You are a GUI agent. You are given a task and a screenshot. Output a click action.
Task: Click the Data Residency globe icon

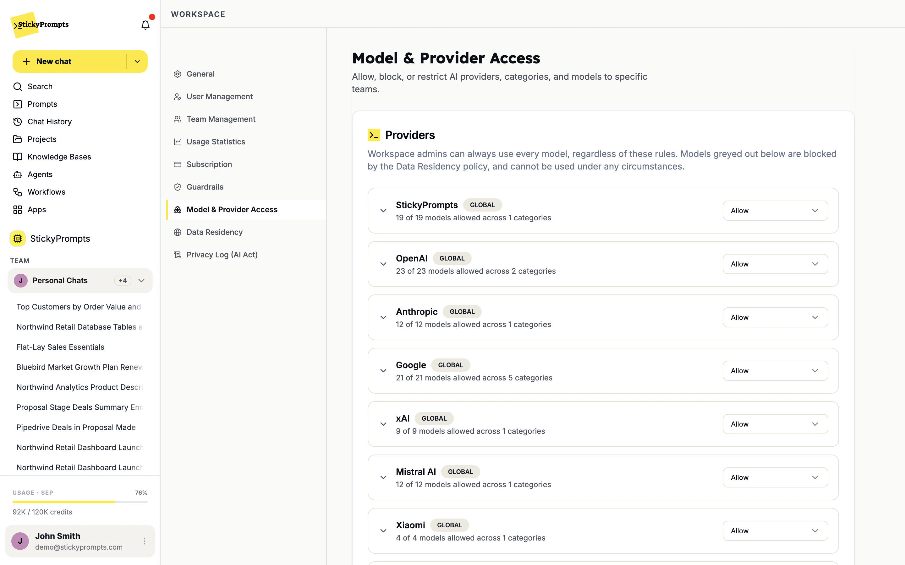click(178, 232)
